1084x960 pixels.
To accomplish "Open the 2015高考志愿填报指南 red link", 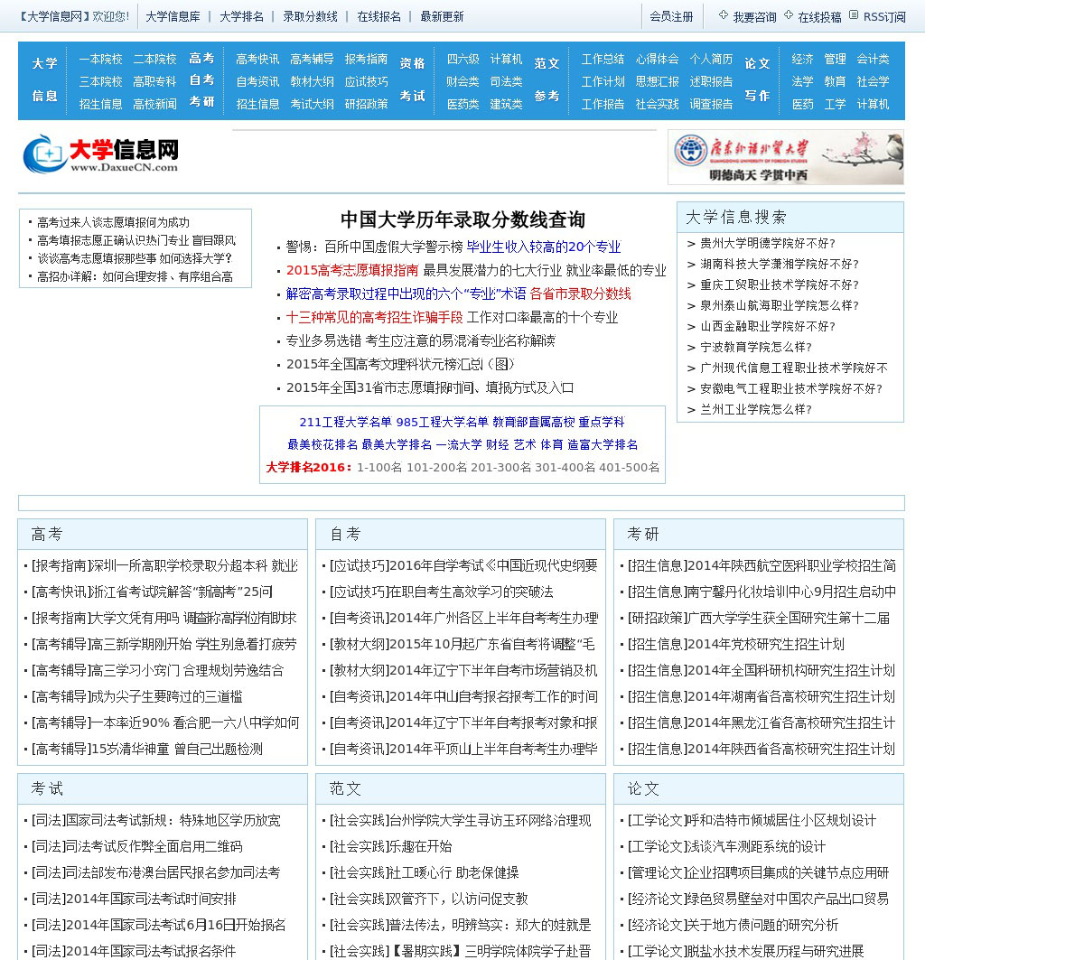I will point(352,270).
